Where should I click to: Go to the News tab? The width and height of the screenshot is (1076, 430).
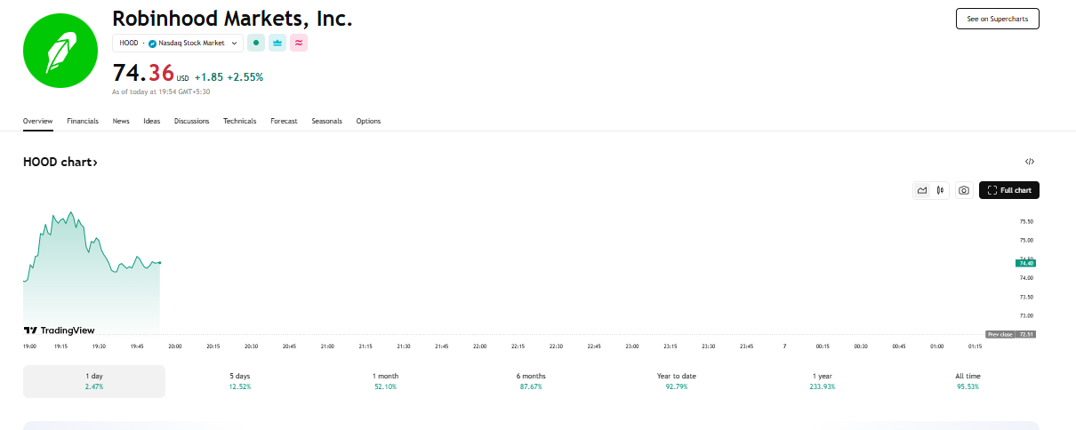point(121,121)
